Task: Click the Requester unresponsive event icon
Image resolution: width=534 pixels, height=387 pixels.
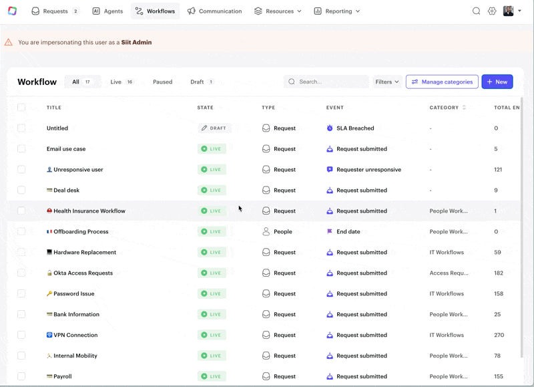Action: click(x=330, y=170)
